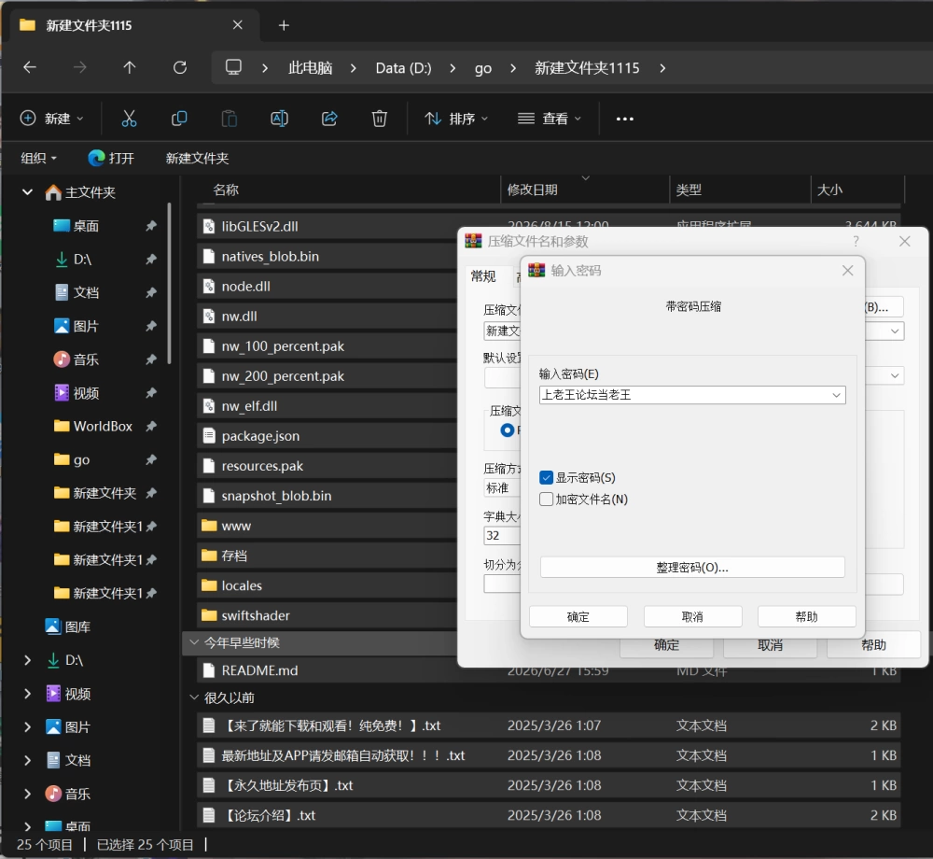Click the 整理密码(O)... button
Screen dimensions: 933x859
click(x=692, y=568)
